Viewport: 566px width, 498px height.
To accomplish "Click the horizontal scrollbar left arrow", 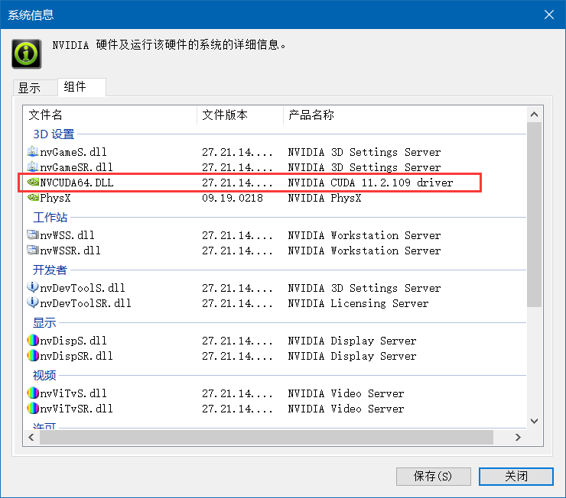I will (31, 437).
